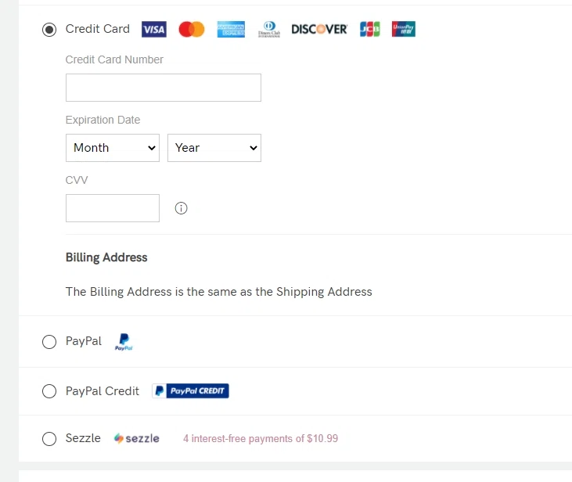
Task: Click the Diners Club logo
Action: tap(268, 30)
